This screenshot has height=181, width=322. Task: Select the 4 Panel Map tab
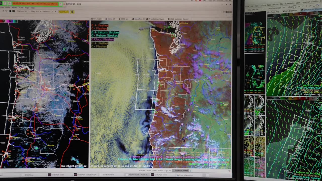pos(273,12)
